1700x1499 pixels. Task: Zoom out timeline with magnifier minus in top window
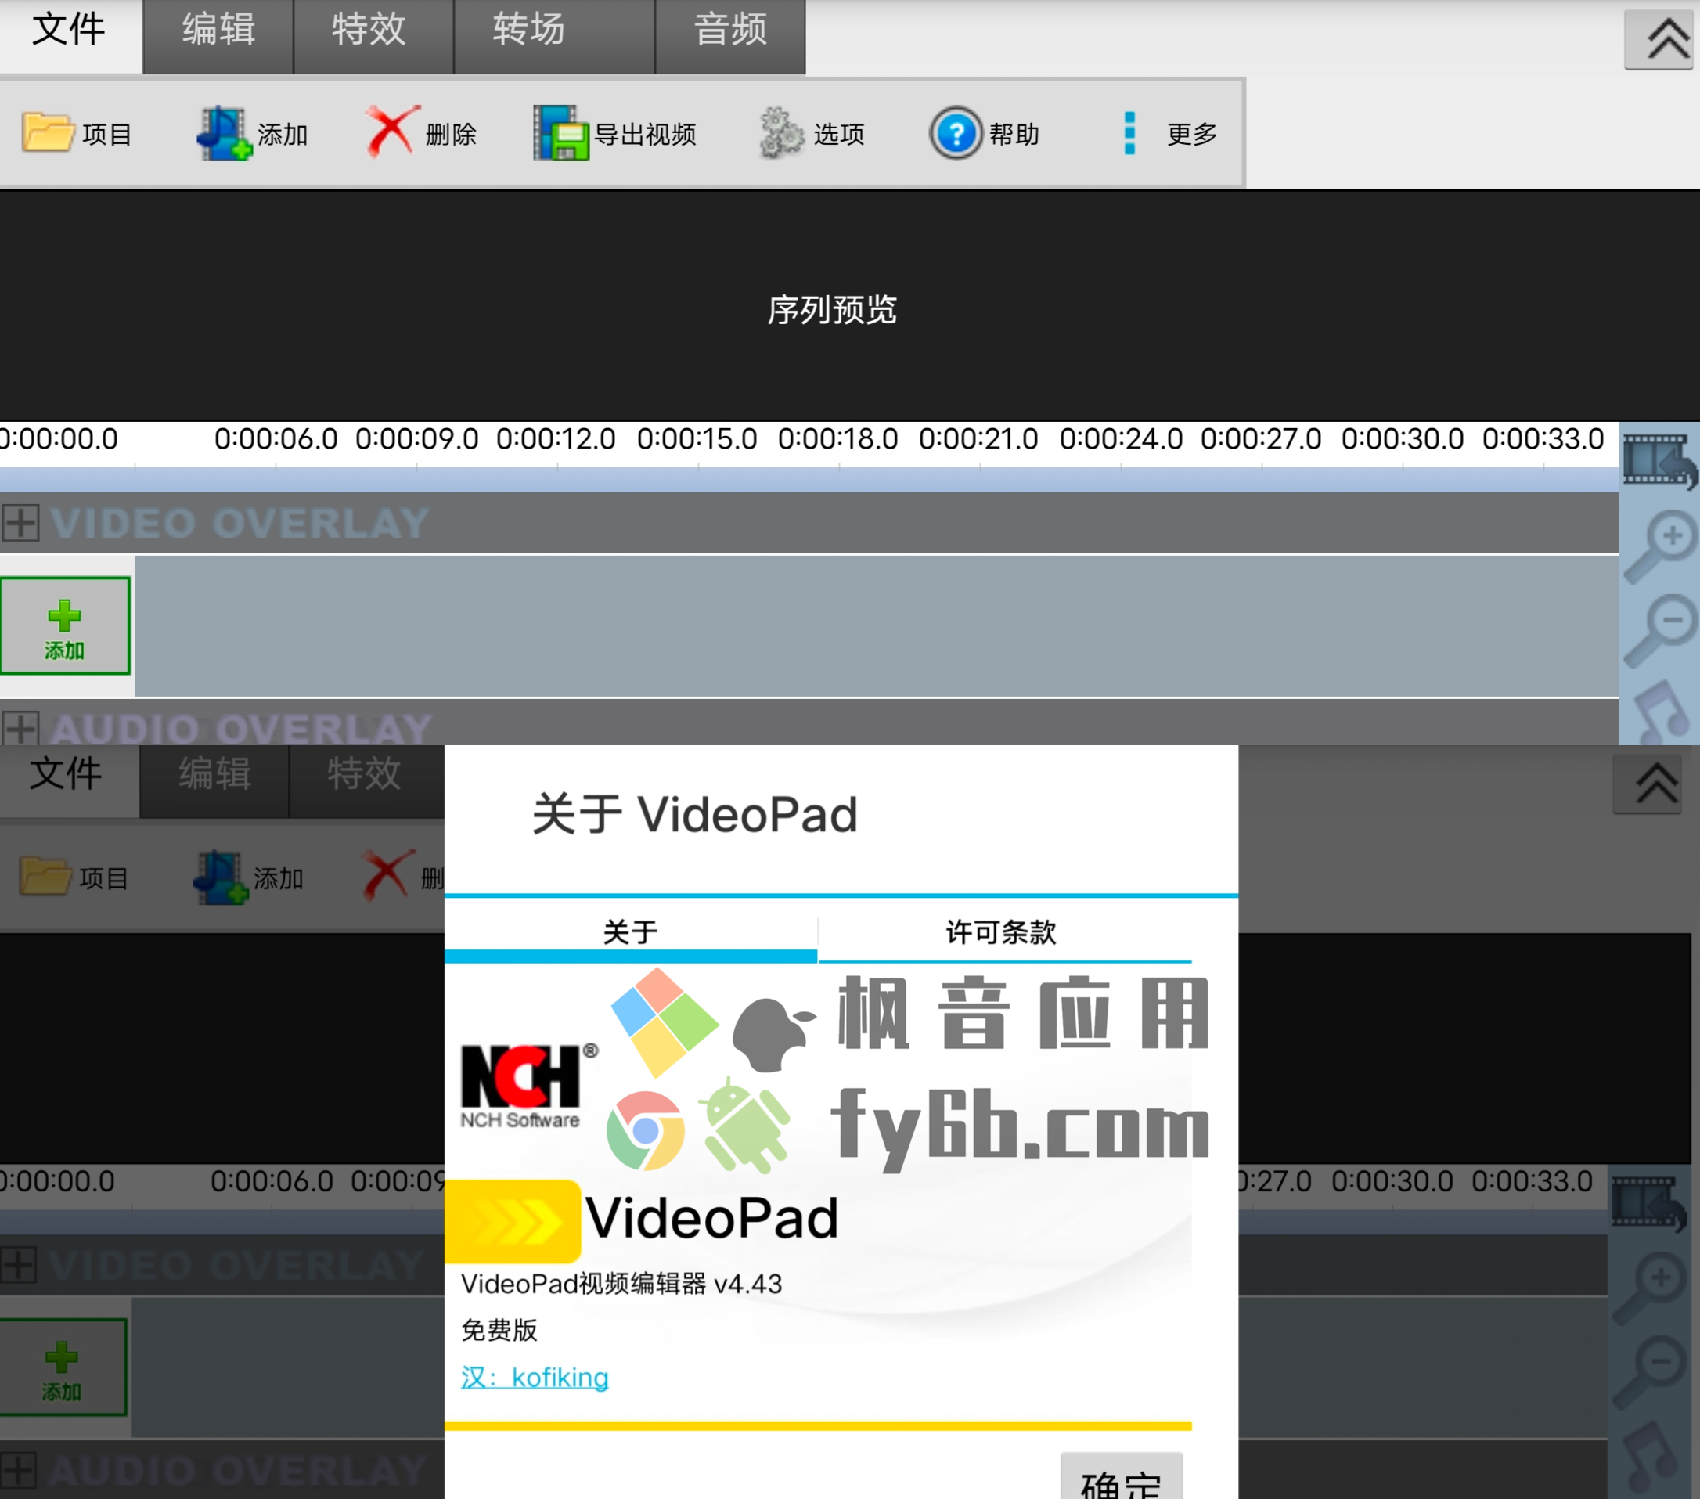tap(1659, 631)
